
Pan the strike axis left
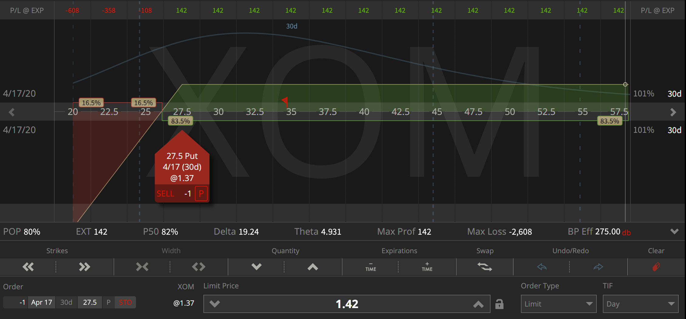click(12, 112)
